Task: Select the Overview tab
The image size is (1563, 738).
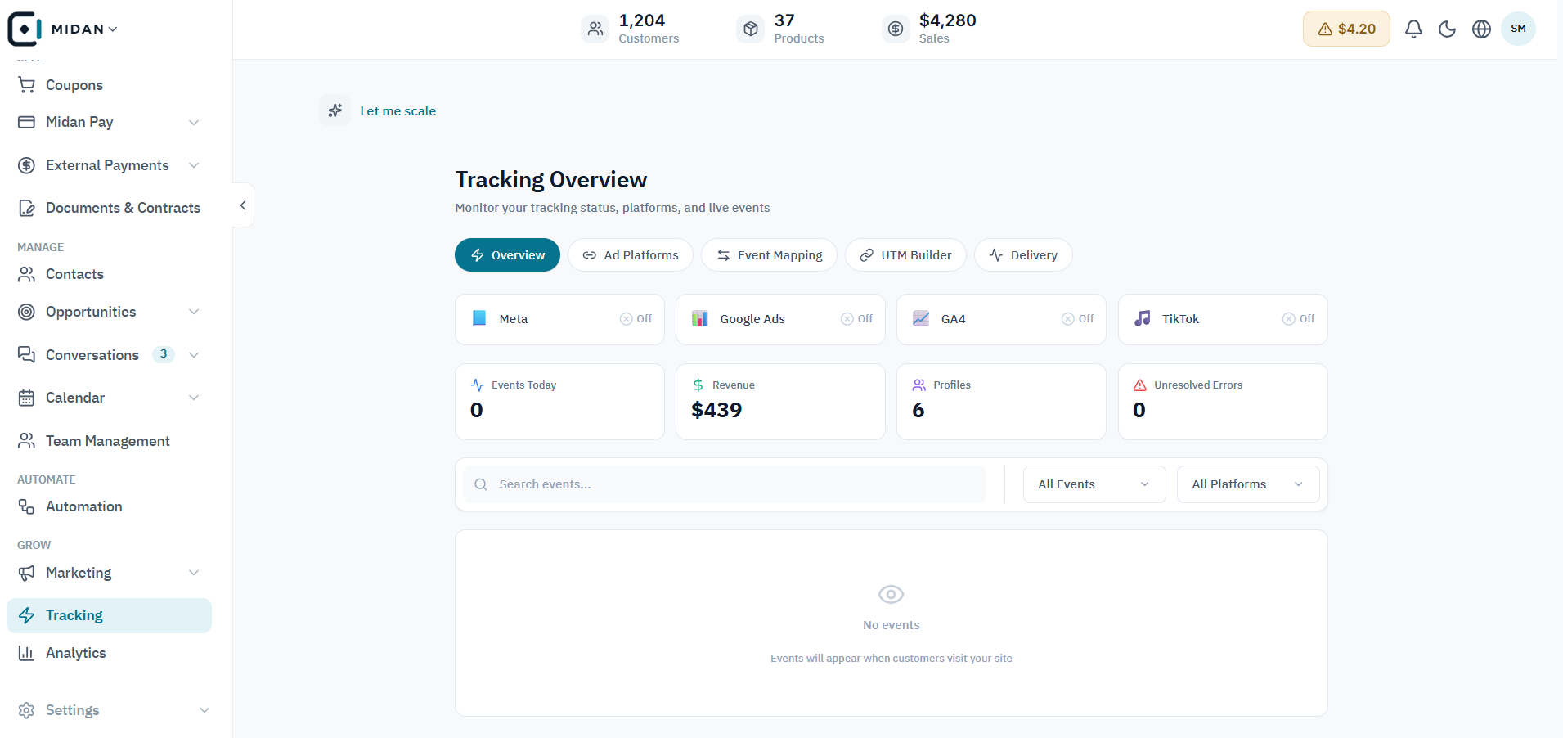Action: tap(507, 255)
